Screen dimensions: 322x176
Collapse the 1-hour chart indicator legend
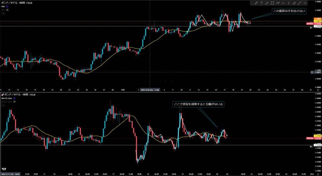(x=3, y=105)
